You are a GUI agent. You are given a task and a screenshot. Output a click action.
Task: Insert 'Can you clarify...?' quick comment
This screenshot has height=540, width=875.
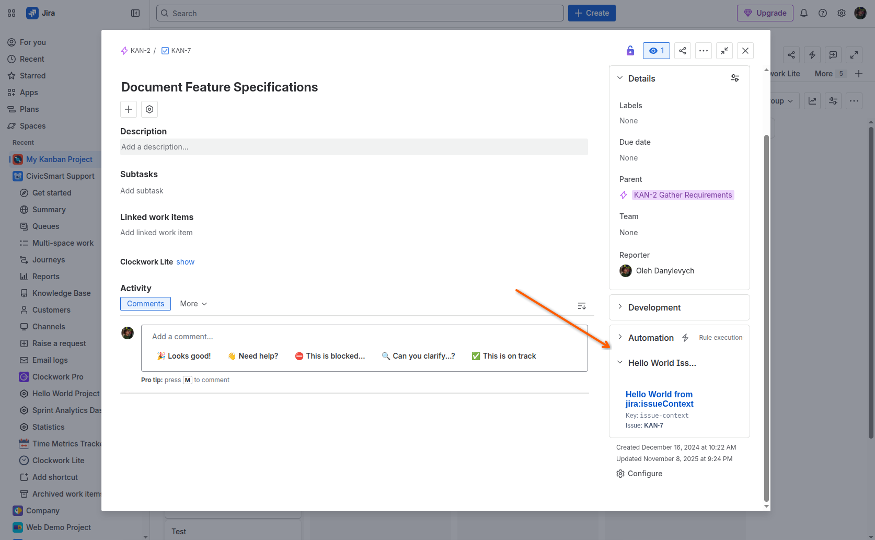click(418, 356)
